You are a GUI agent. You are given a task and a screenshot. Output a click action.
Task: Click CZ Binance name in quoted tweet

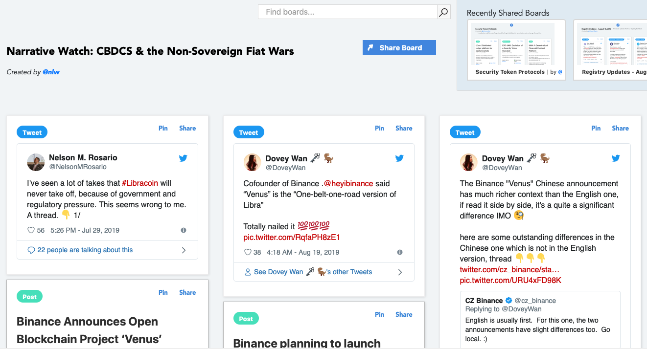[x=484, y=301]
